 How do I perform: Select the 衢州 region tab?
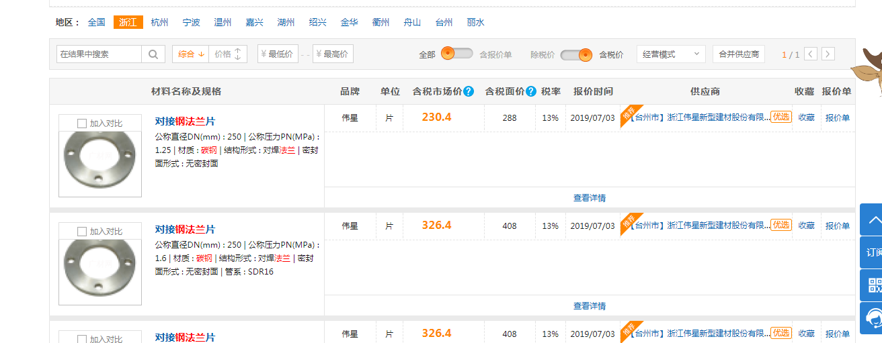point(381,22)
